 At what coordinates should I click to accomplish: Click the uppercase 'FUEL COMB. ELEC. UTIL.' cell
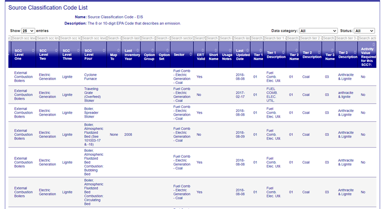point(272,95)
